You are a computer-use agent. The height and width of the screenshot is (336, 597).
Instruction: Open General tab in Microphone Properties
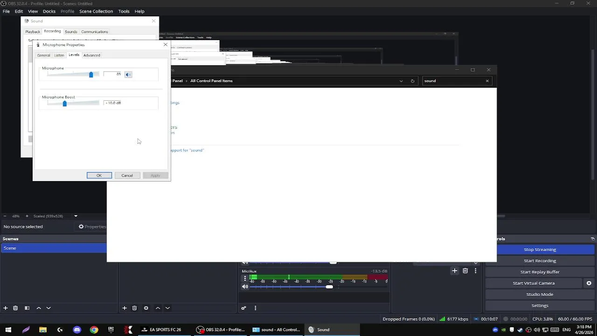[43, 55]
